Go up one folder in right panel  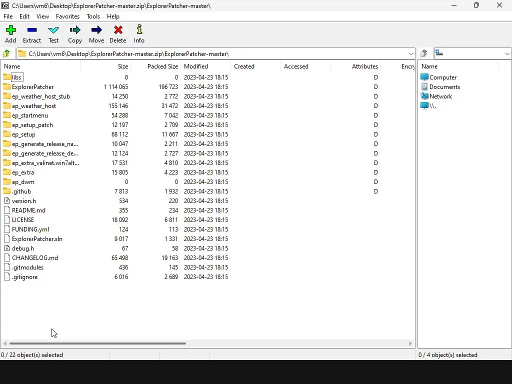[424, 53]
